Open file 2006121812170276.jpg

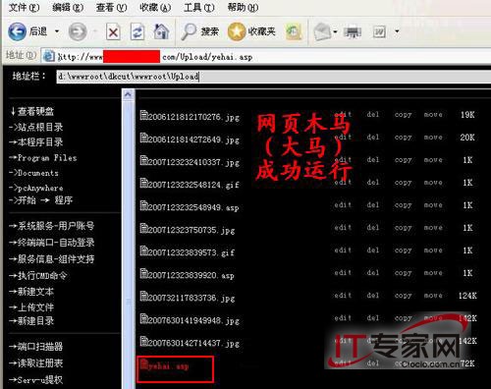[x=193, y=117]
